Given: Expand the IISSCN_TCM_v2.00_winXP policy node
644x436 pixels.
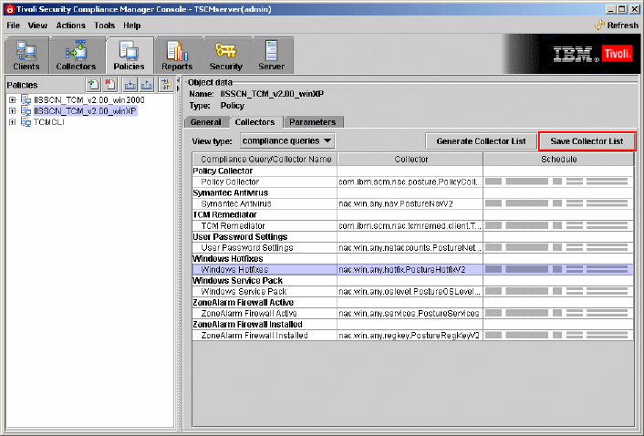Looking at the screenshot, I should pos(12,110).
